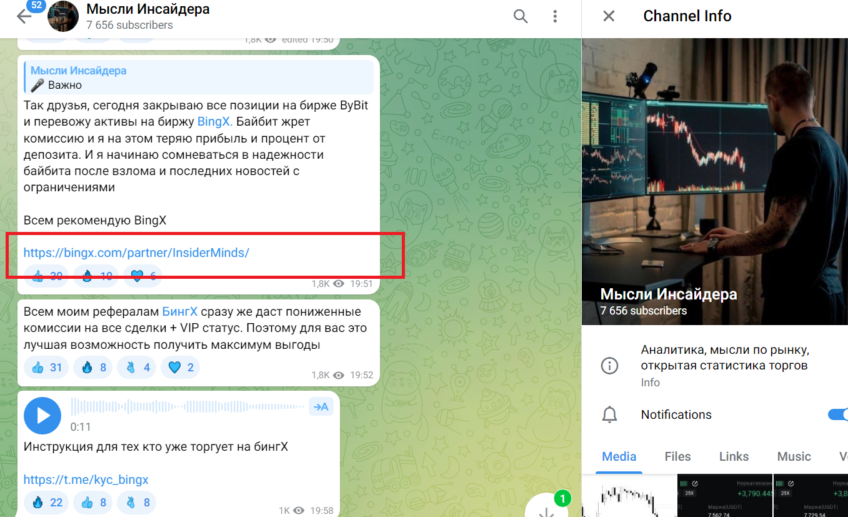Click the 7 656 subscribers text in header
Image resolution: width=848 pixels, height=517 pixels.
pyautogui.click(x=129, y=25)
